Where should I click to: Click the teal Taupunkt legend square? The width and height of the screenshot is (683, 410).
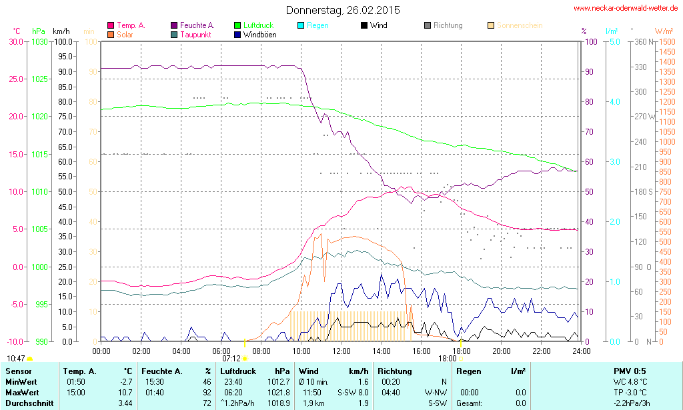pyautogui.click(x=174, y=35)
